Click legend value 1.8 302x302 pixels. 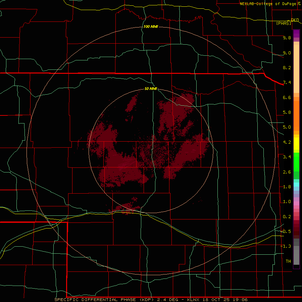pos(287,187)
